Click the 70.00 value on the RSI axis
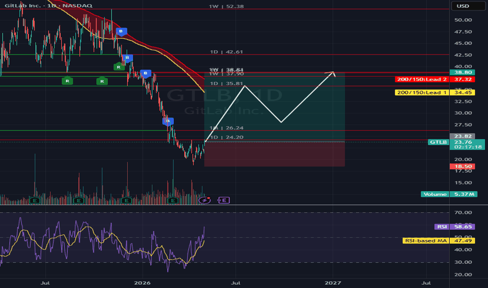 click(x=463, y=213)
